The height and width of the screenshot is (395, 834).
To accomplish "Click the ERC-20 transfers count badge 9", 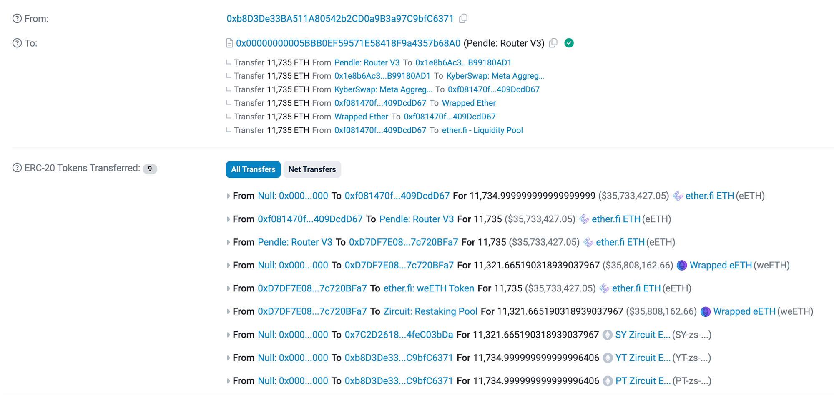I will (x=150, y=169).
